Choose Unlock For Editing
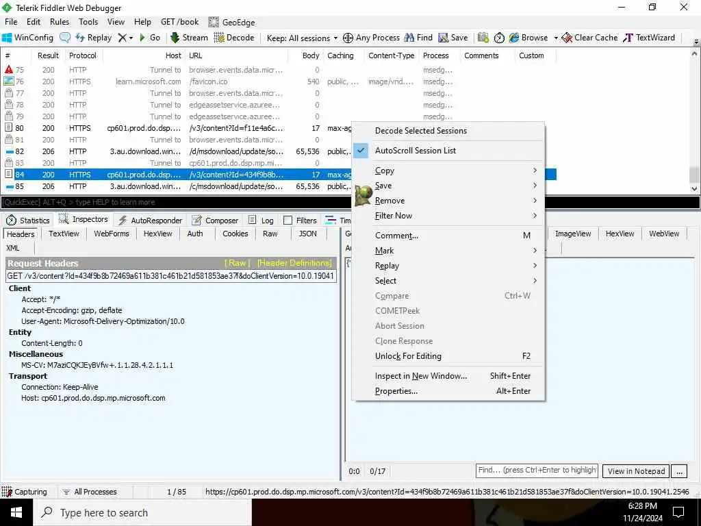Image resolution: width=701 pixels, height=526 pixels. [449, 356]
